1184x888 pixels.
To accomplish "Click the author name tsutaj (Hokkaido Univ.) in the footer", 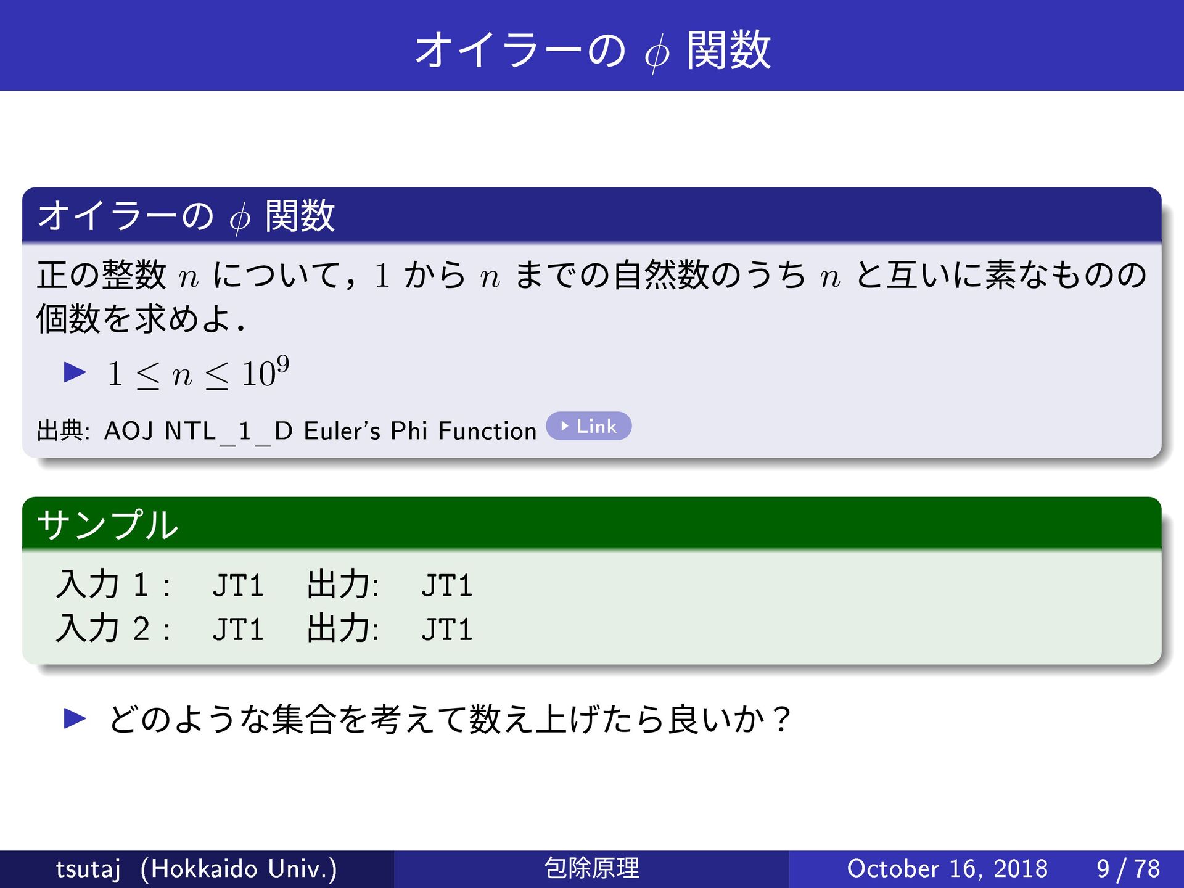I will [x=196, y=869].
